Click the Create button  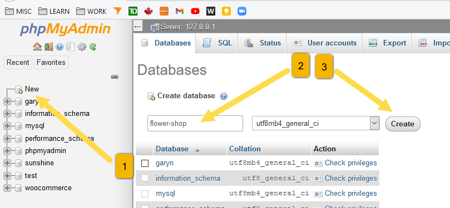point(403,124)
